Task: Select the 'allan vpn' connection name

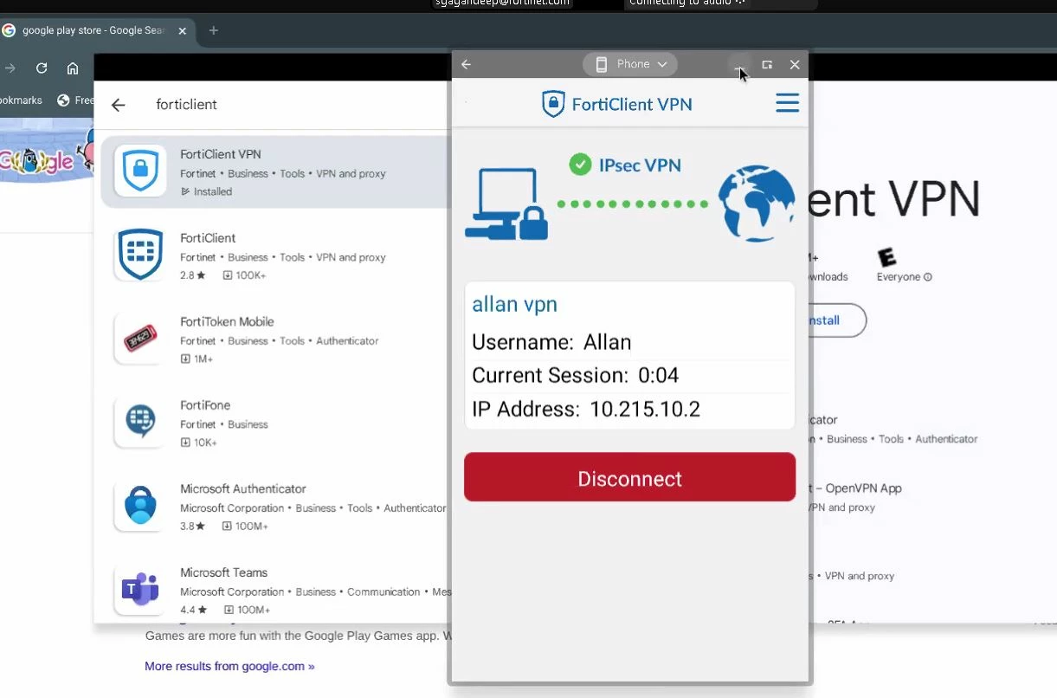Action: coord(514,304)
